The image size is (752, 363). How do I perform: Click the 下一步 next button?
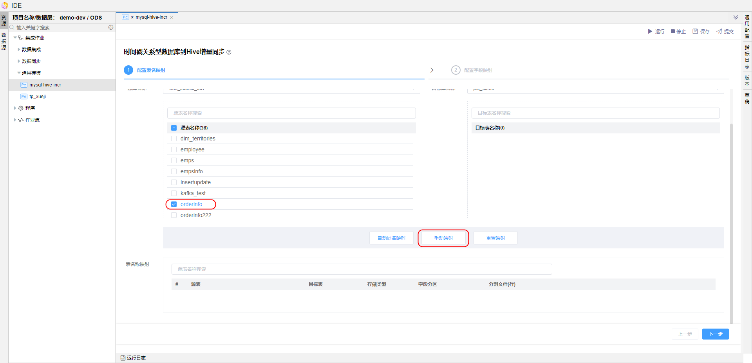[x=715, y=334]
